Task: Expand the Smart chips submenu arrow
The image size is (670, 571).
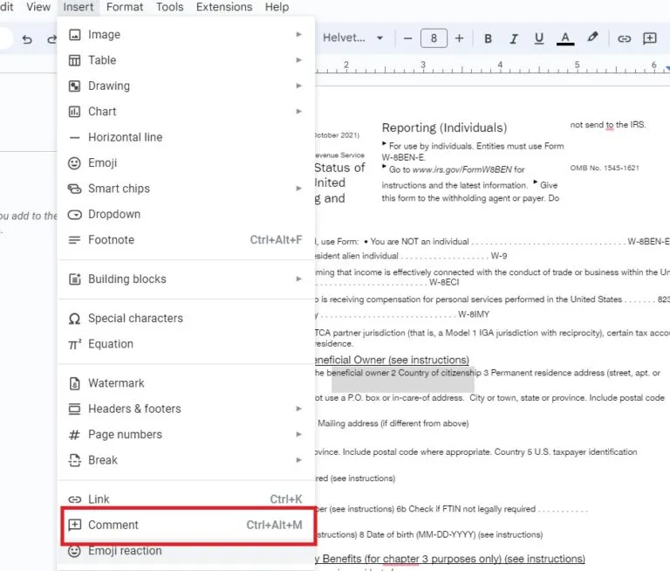Action: tap(298, 189)
